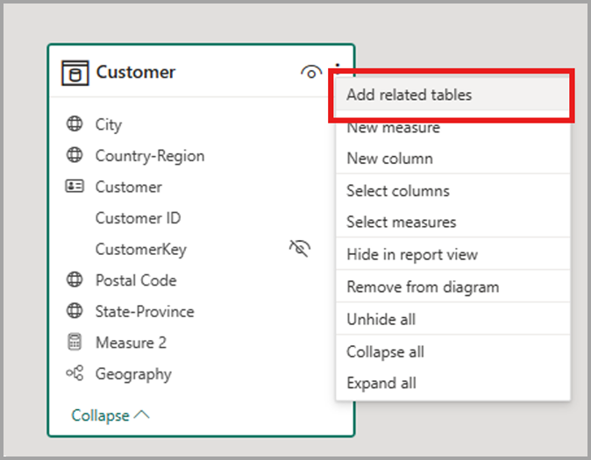
Task: Toggle the Customer table visibility eye icon
Action: click(311, 73)
